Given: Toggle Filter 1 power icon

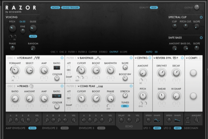Looking at the screenshot, I should (x=131, y=58).
